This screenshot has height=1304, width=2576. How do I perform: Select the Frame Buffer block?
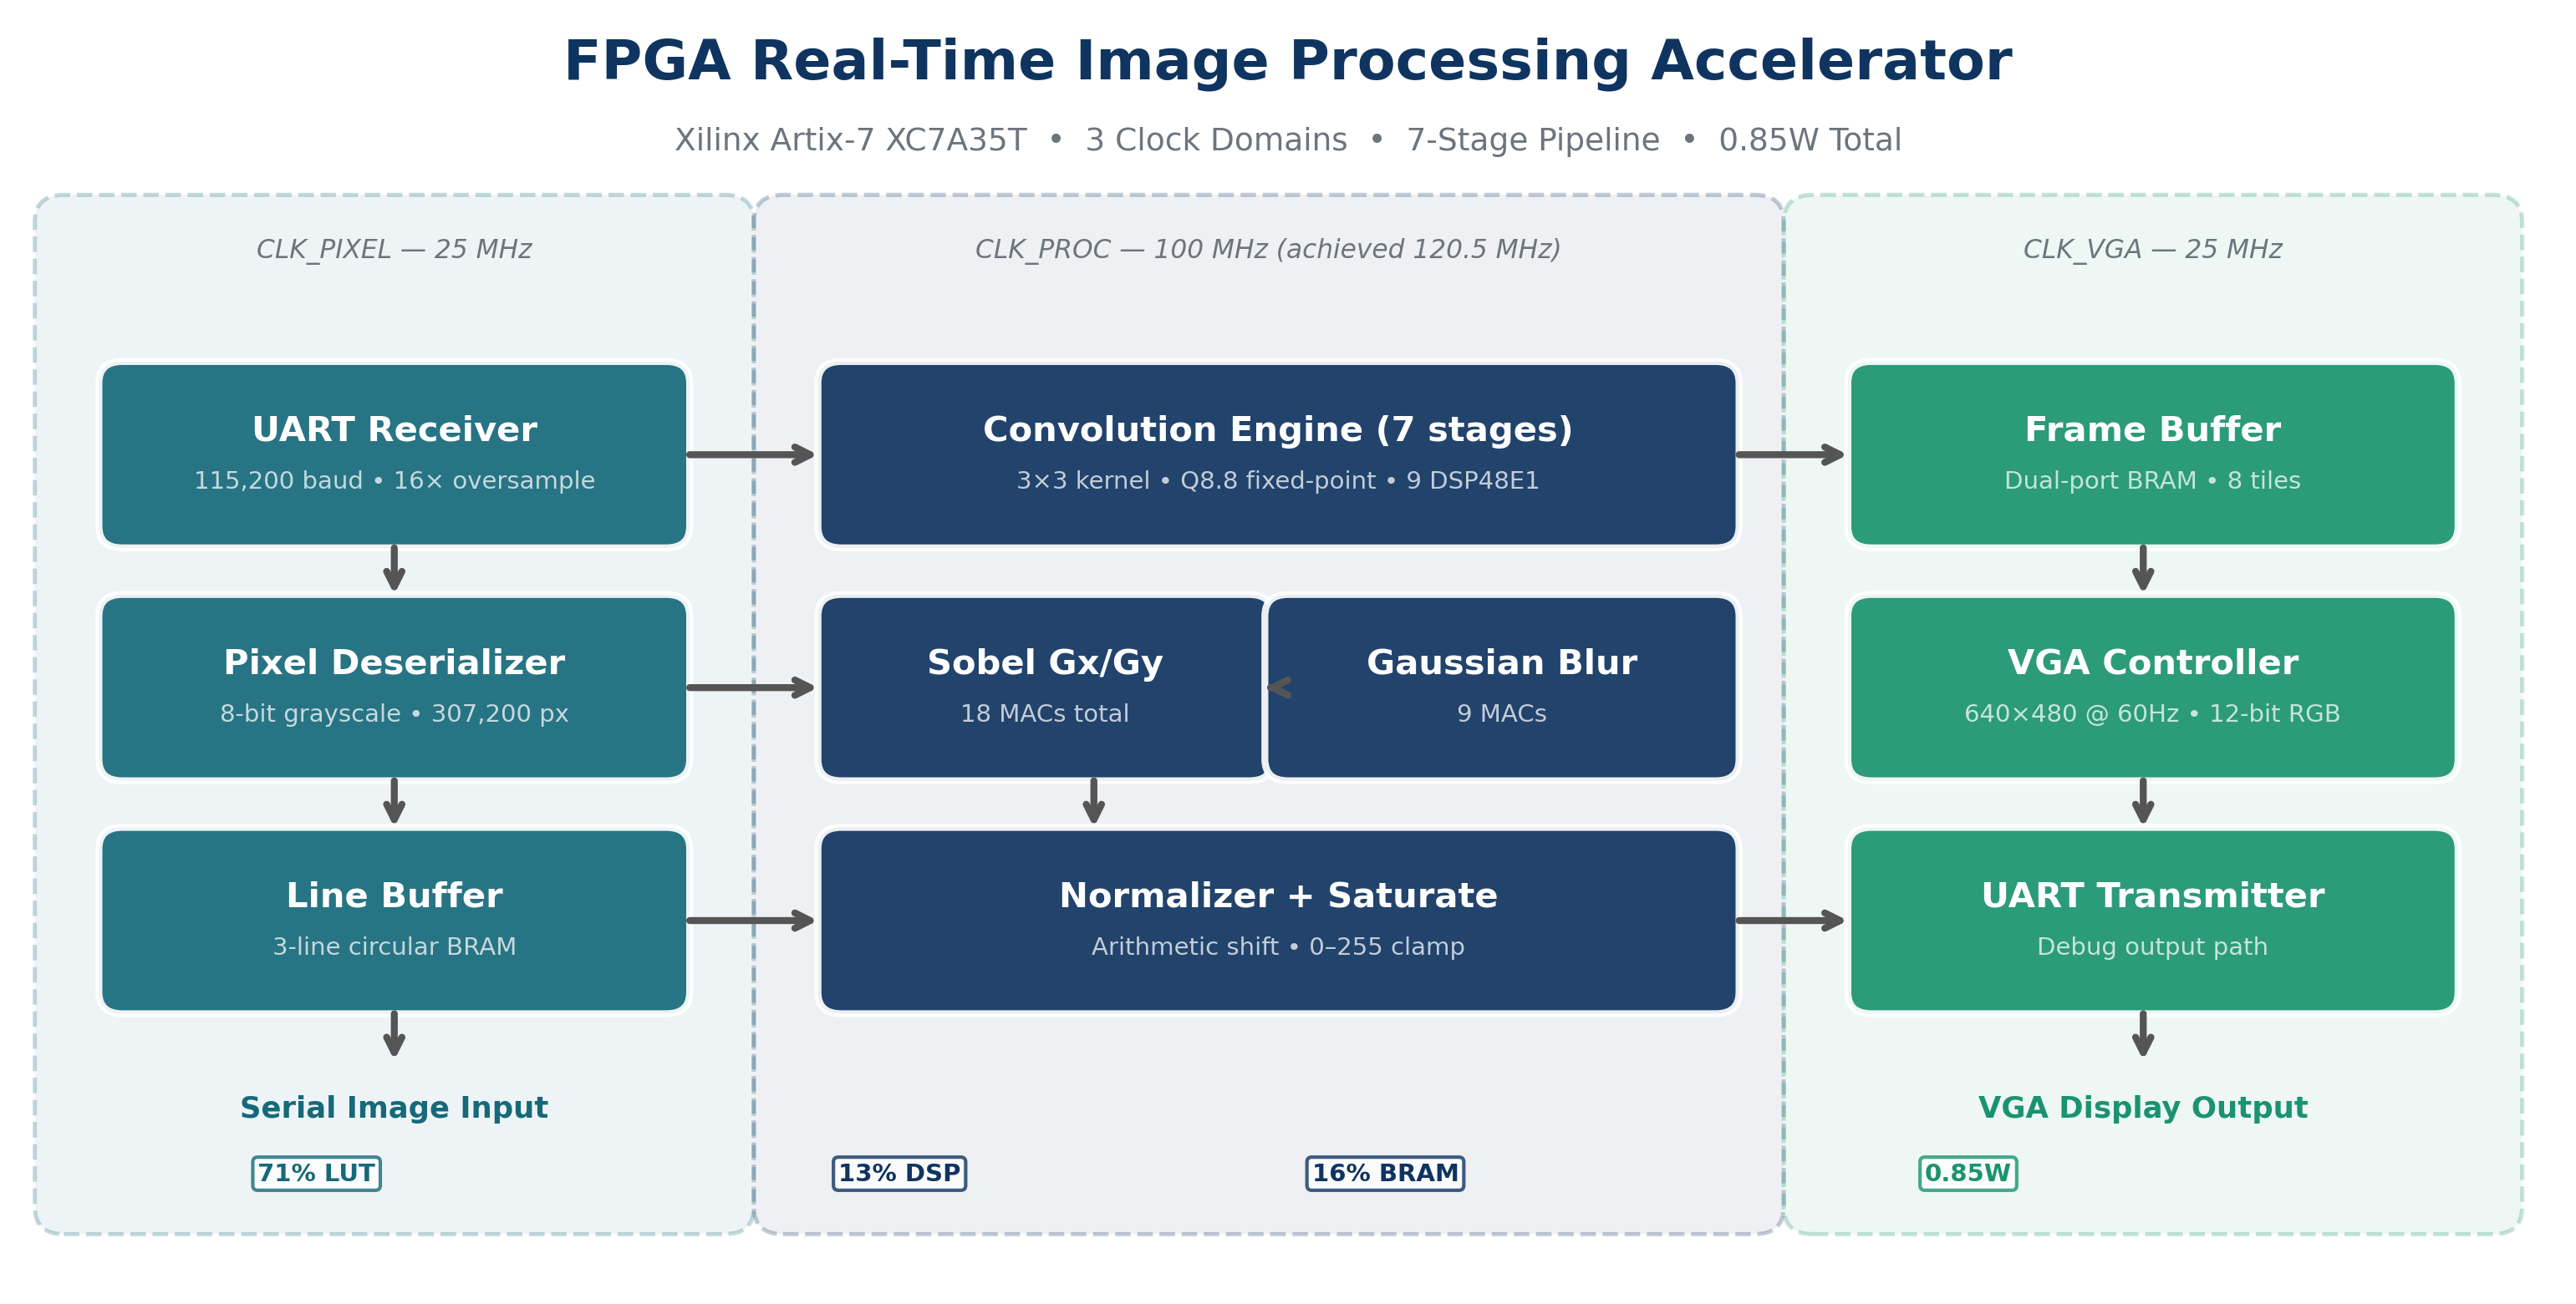click(x=2152, y=454)
